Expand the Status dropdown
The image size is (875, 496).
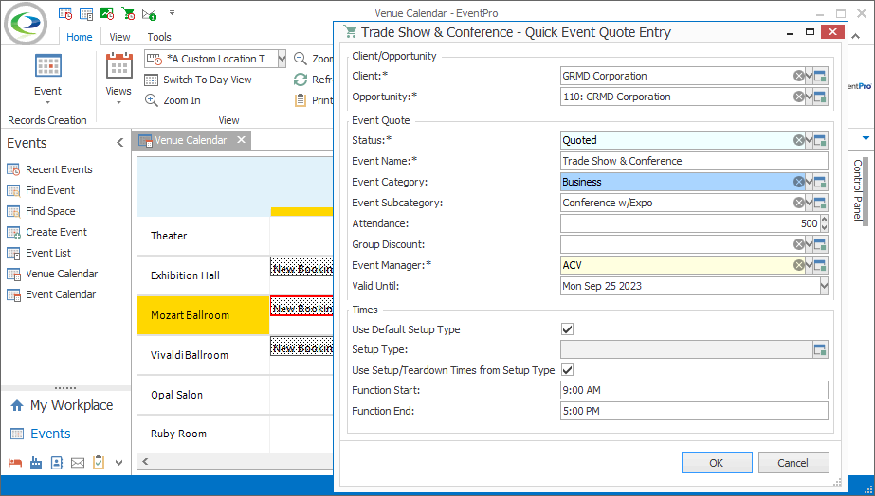click(810, 140)
